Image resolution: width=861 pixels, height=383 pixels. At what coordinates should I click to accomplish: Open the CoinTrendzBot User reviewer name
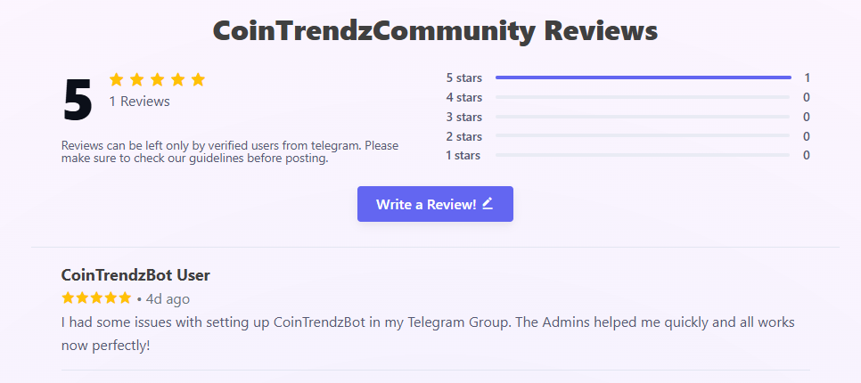[135, 274]
